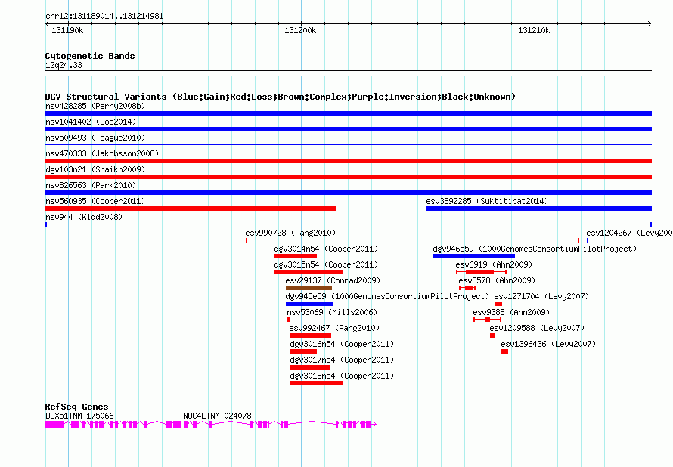Click the DGV Structural Variants track title

click(x=281, y=97)
